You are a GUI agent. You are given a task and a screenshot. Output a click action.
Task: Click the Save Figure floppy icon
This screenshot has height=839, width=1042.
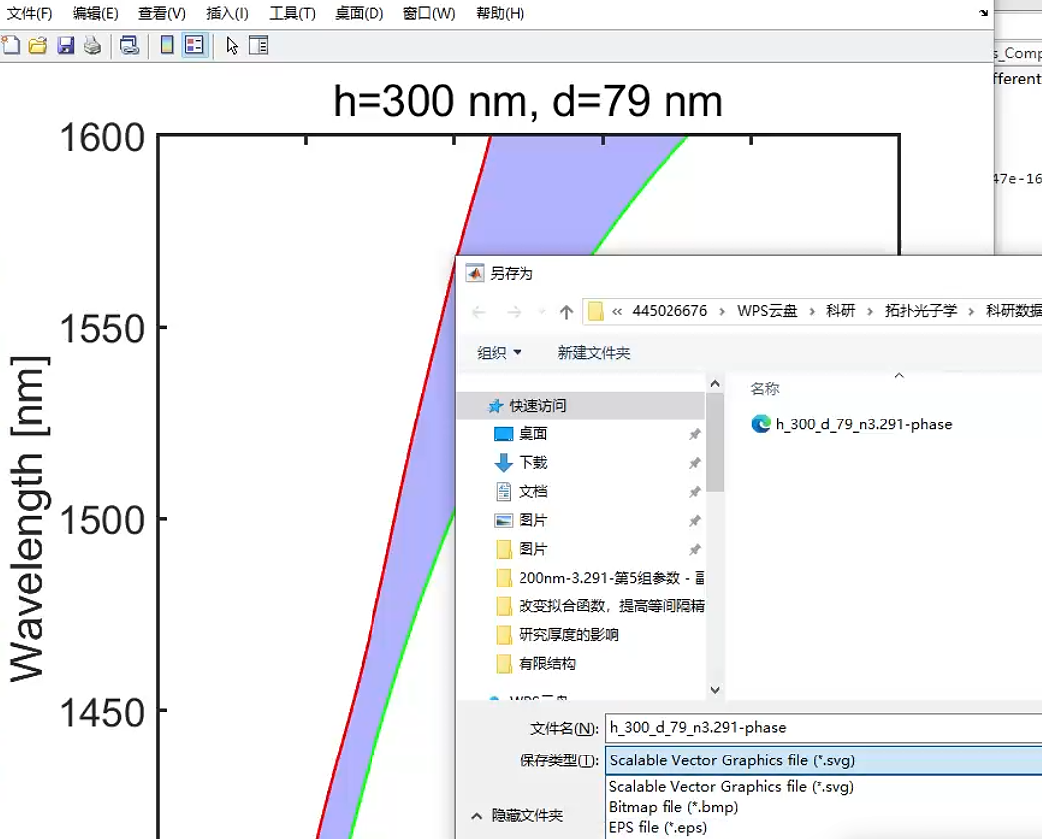coord(66,45)
